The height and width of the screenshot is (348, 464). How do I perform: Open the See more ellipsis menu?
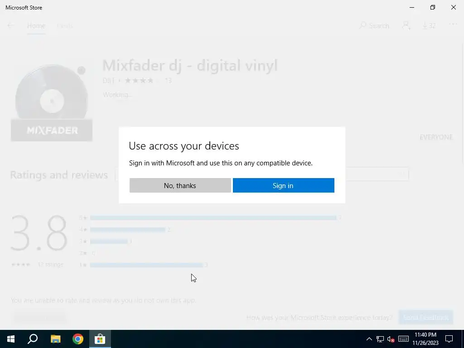453,24
